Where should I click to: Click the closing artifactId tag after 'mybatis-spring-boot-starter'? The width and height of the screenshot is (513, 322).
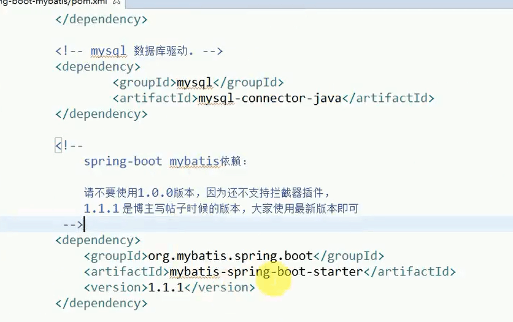click(x=410, y=272)
